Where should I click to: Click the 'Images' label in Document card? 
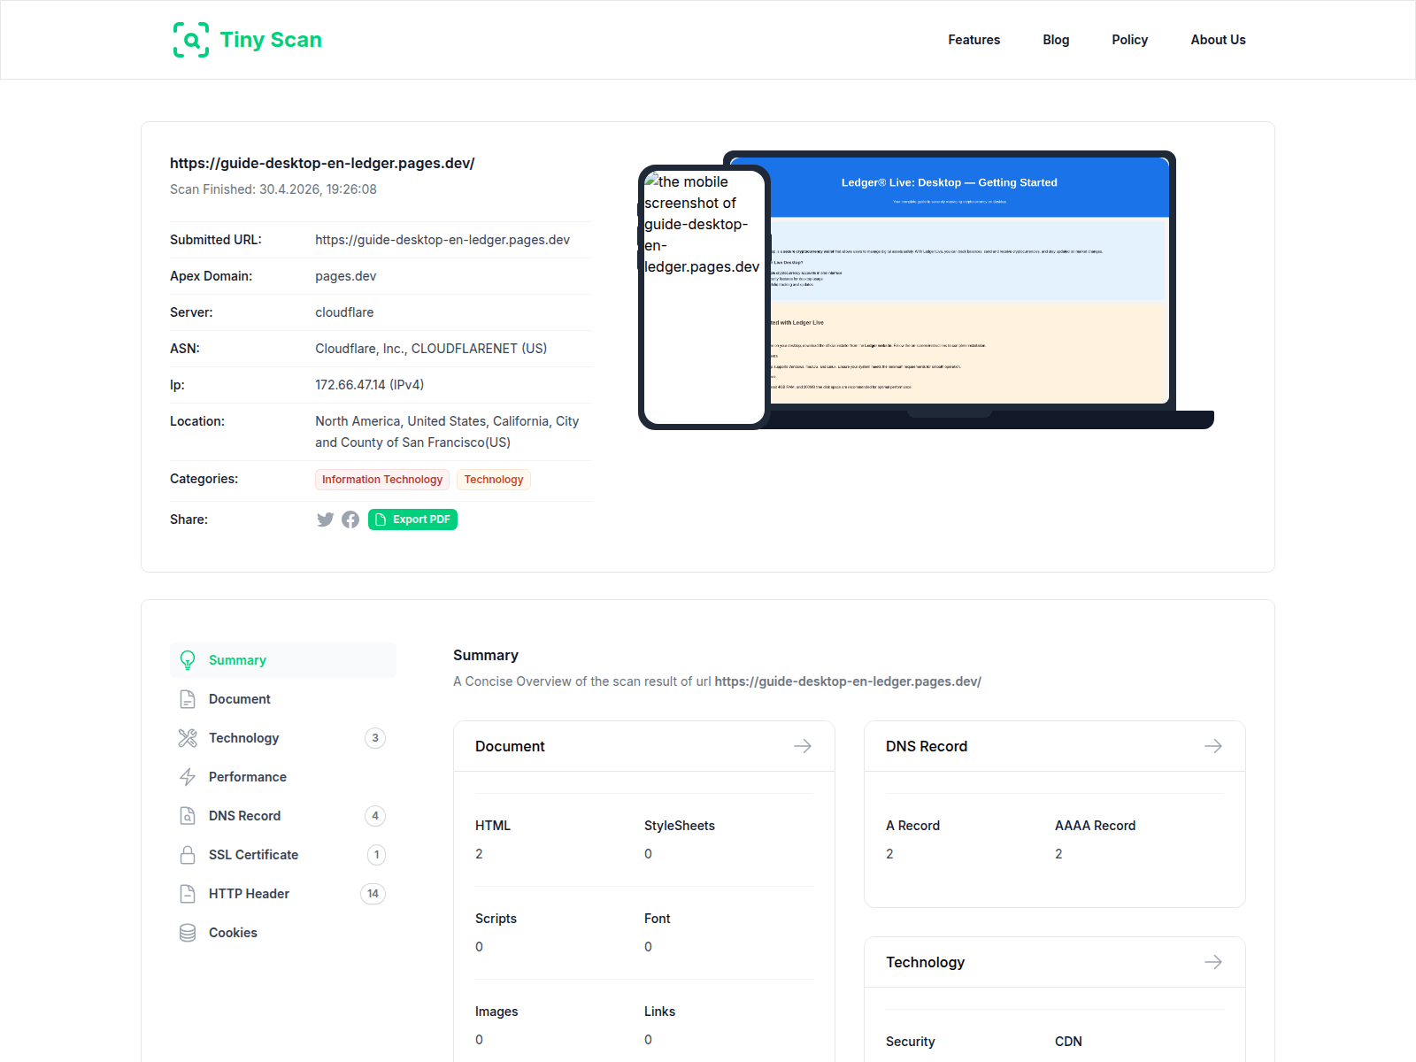(x=496, y=1012)
